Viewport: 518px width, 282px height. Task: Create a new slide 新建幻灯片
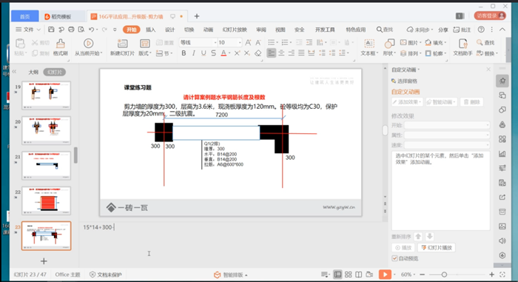122,47
